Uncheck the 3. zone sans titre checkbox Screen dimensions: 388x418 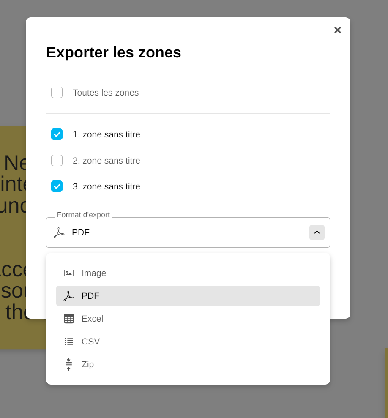point(57,186)
